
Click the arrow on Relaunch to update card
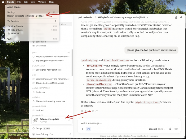[x=69, y=120]
